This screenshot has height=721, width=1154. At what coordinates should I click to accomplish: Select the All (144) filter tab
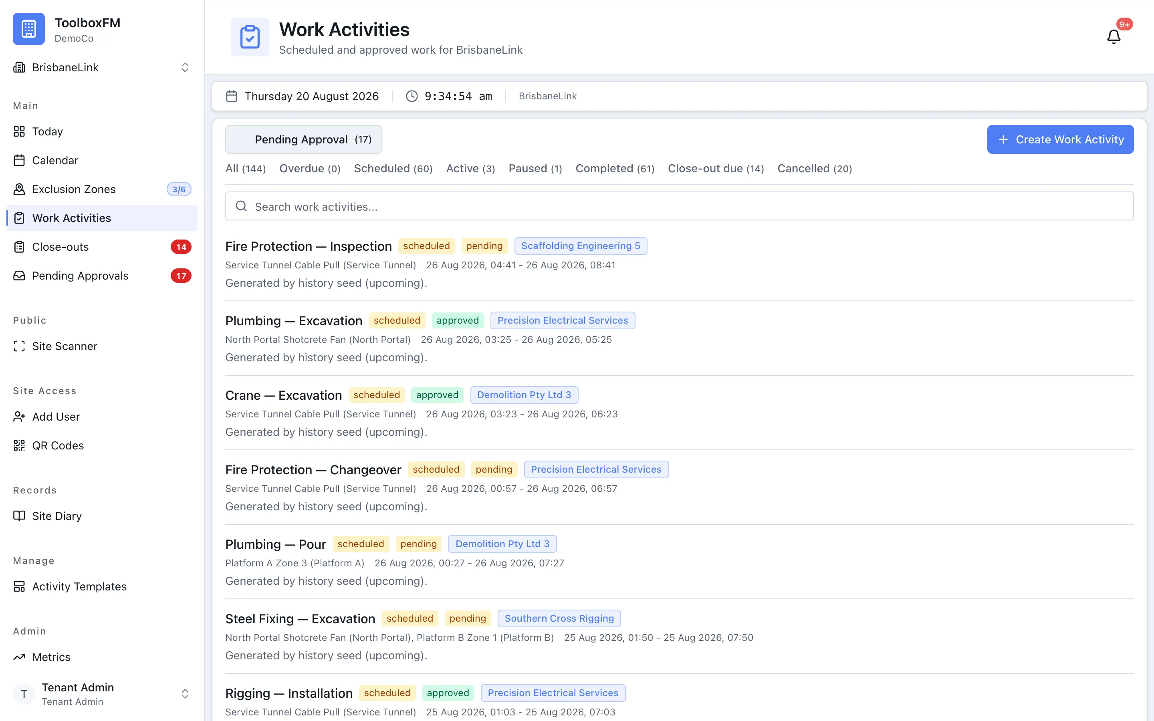(246, 169)
